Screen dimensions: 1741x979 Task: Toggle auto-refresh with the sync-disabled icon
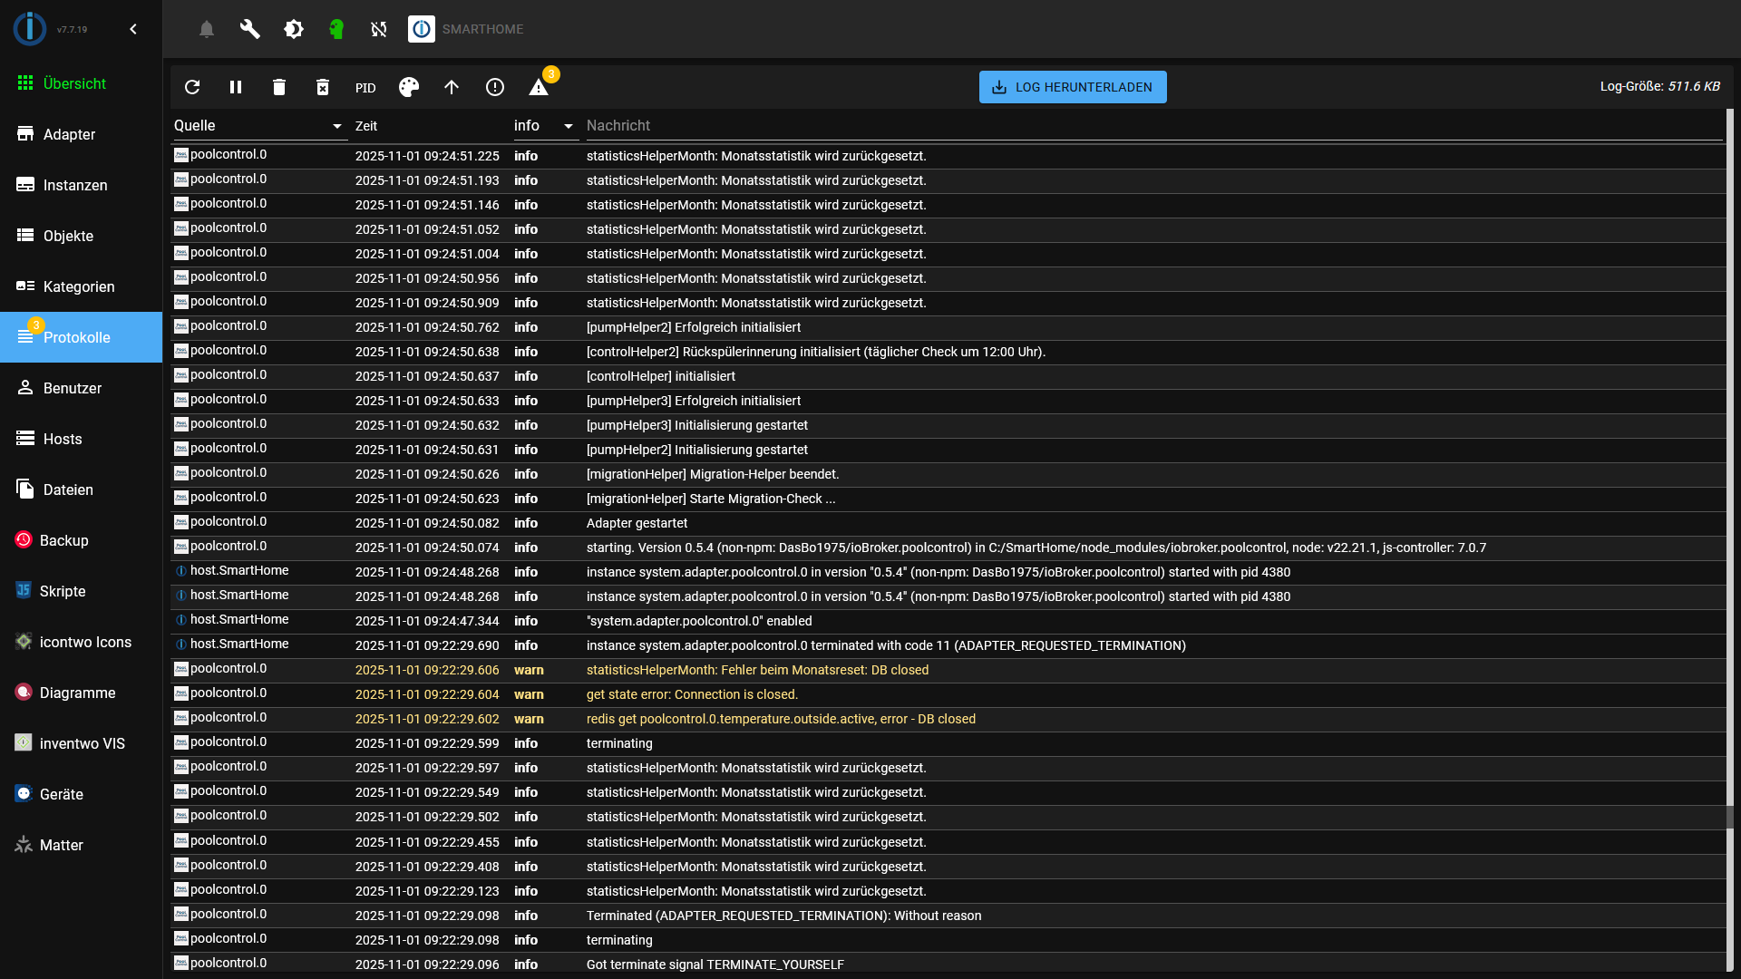(x=378, y=29)
